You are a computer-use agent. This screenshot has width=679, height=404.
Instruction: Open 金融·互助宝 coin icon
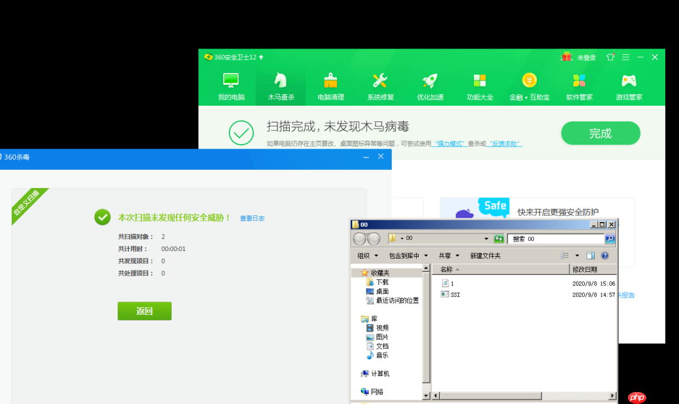(x=529, y=85)
